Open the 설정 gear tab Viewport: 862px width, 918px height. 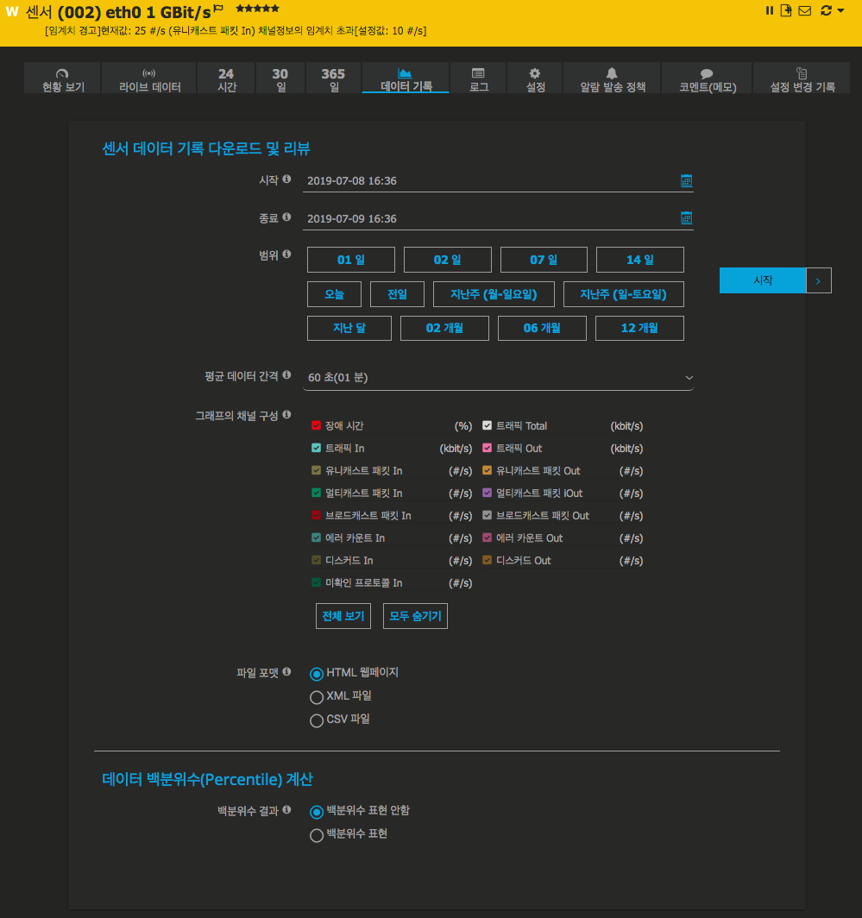coord(535,79)
